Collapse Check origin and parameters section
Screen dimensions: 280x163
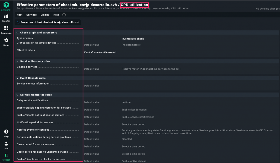[x=17, y=33]
